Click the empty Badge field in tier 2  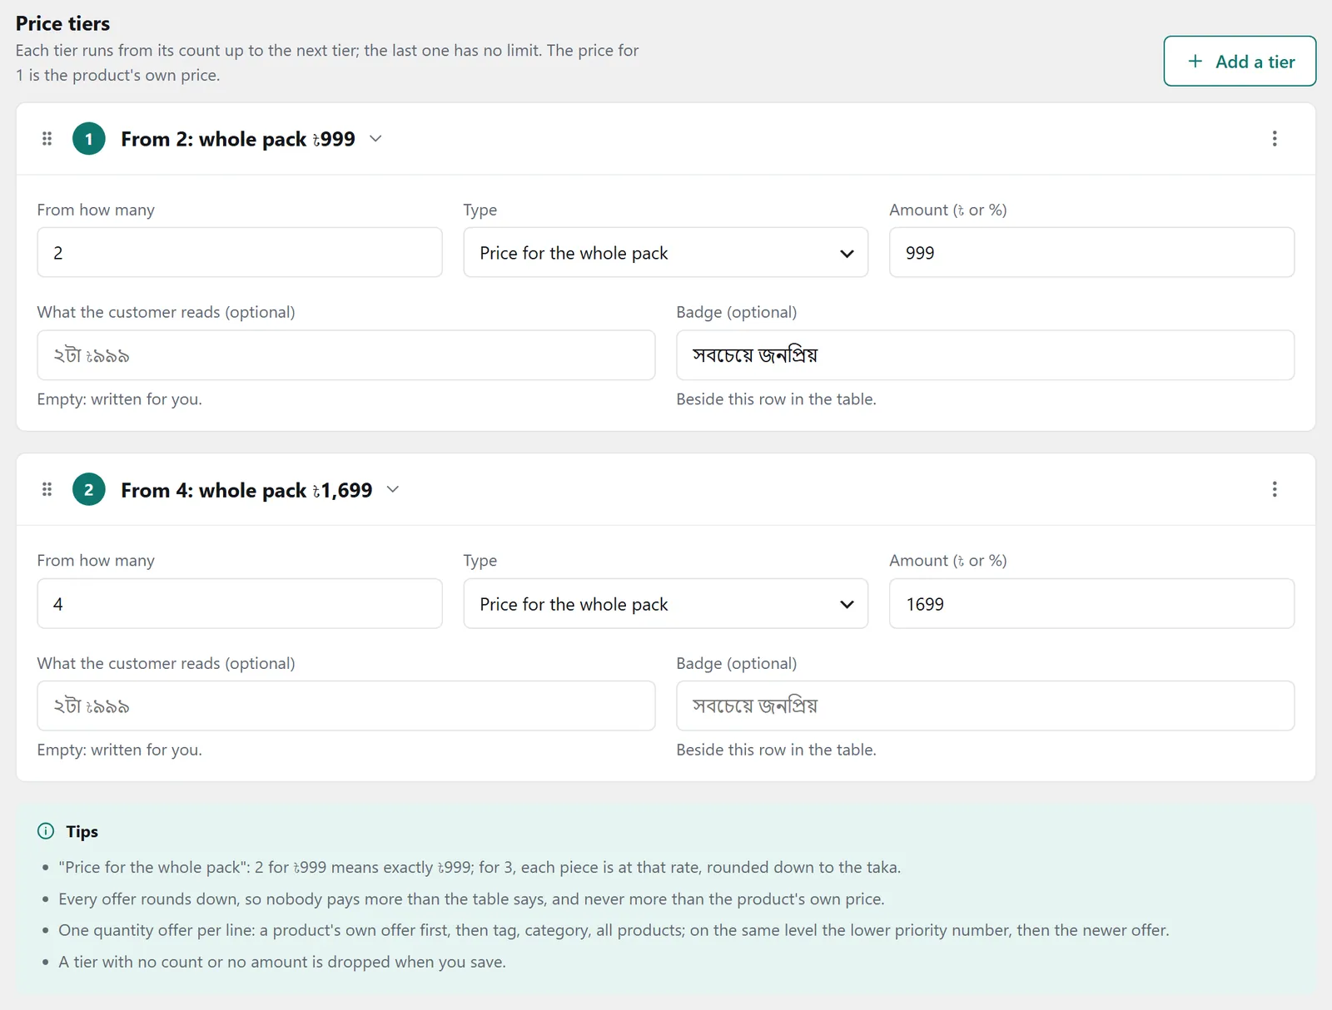985,706
